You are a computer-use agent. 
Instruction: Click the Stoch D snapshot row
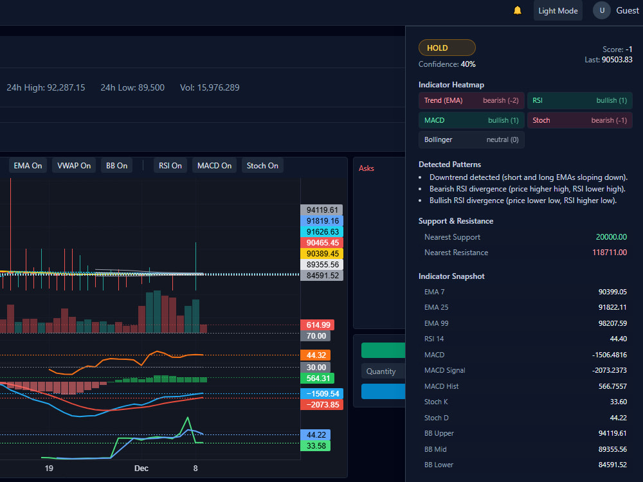525,418
